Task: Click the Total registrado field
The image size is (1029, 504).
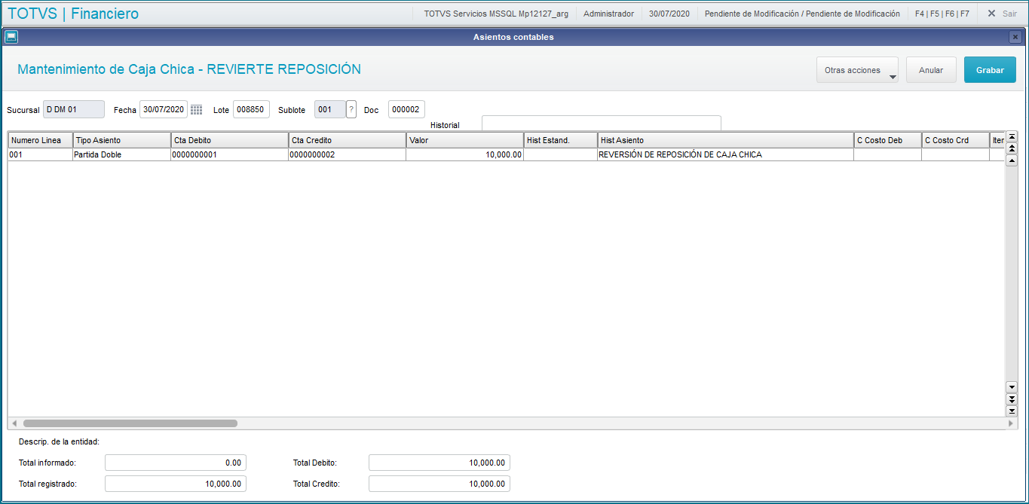Action: [176, 484]
